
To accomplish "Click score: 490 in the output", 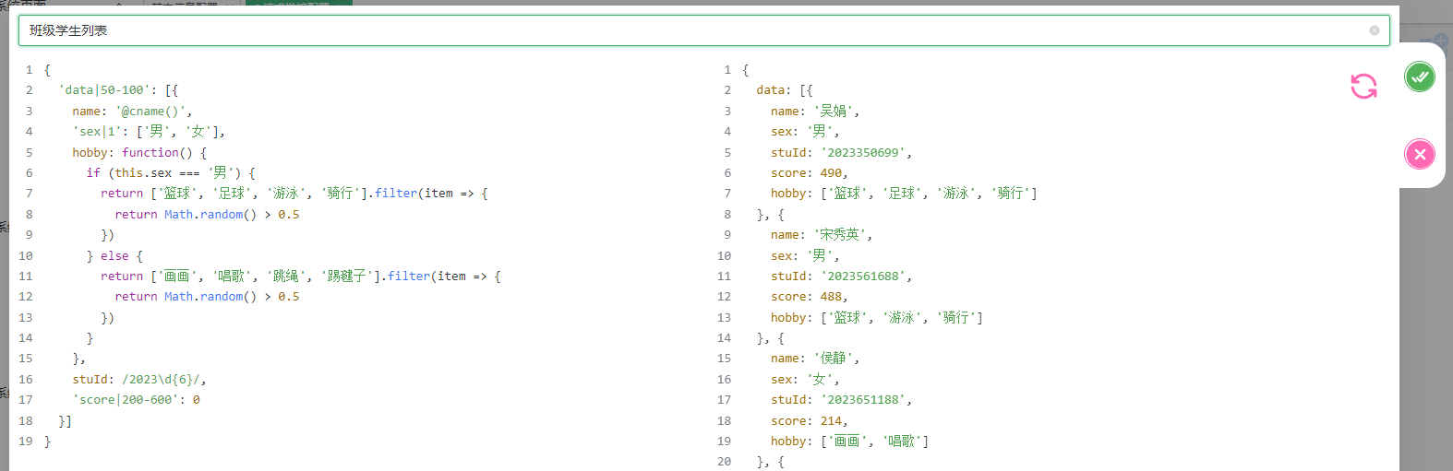I will [x=809, y=173].
